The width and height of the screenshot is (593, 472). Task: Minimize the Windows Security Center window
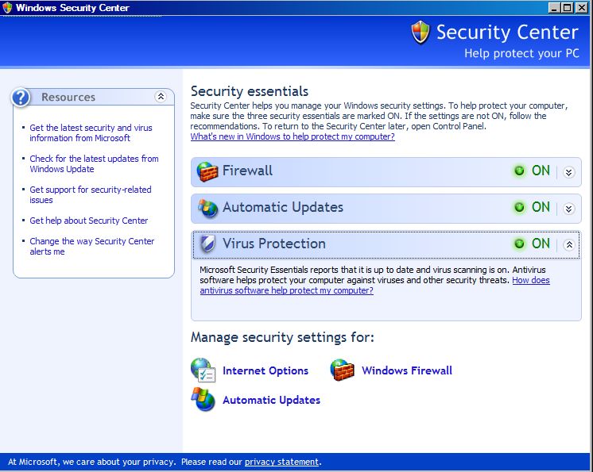pos(554,8)
